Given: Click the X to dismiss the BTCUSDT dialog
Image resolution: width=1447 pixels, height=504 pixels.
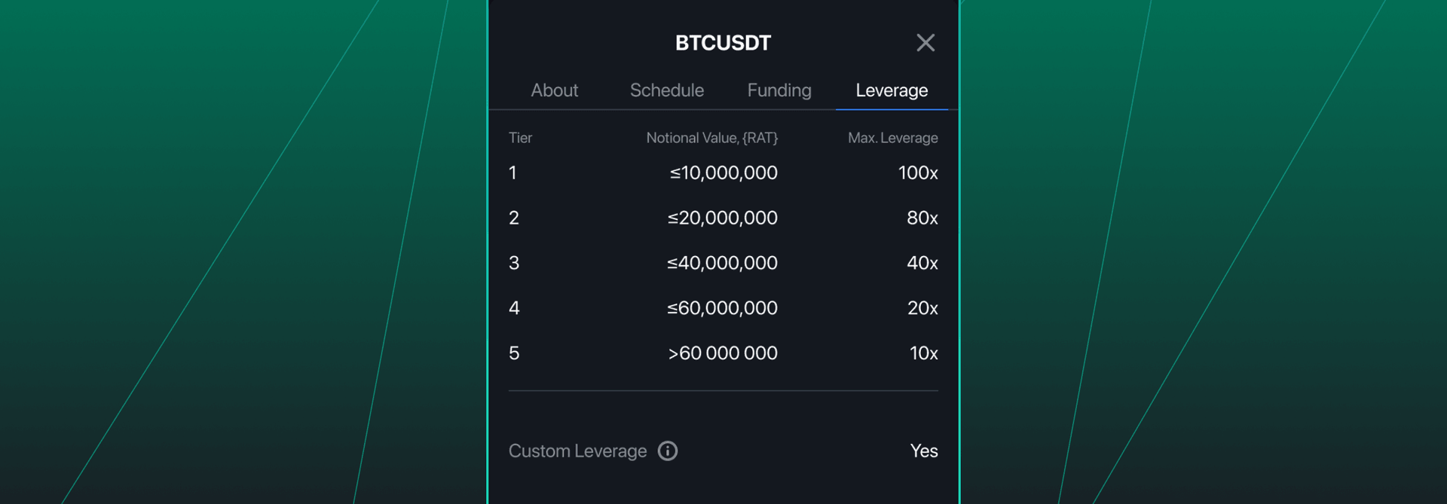Looking at the screenshot, I should click(x=926, y=43).
